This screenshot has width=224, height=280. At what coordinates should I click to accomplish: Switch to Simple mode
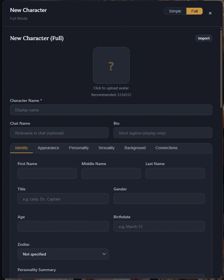175,11
